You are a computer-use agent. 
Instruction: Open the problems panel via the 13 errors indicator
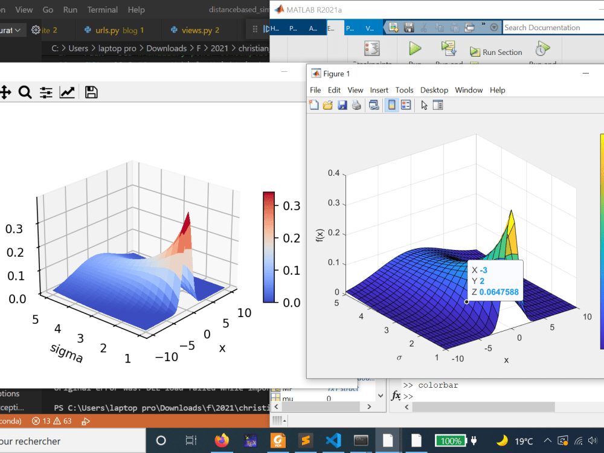(x=36, y=421)
